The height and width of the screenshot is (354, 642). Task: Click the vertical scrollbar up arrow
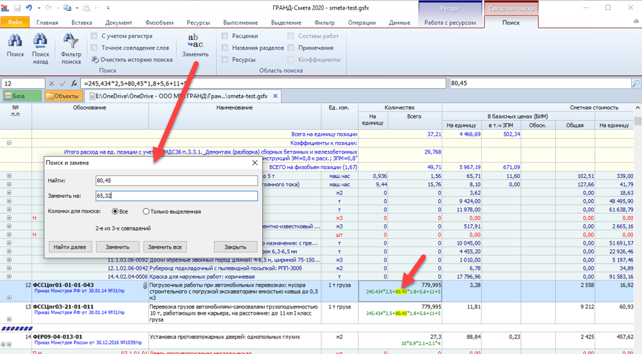(637, 107)
